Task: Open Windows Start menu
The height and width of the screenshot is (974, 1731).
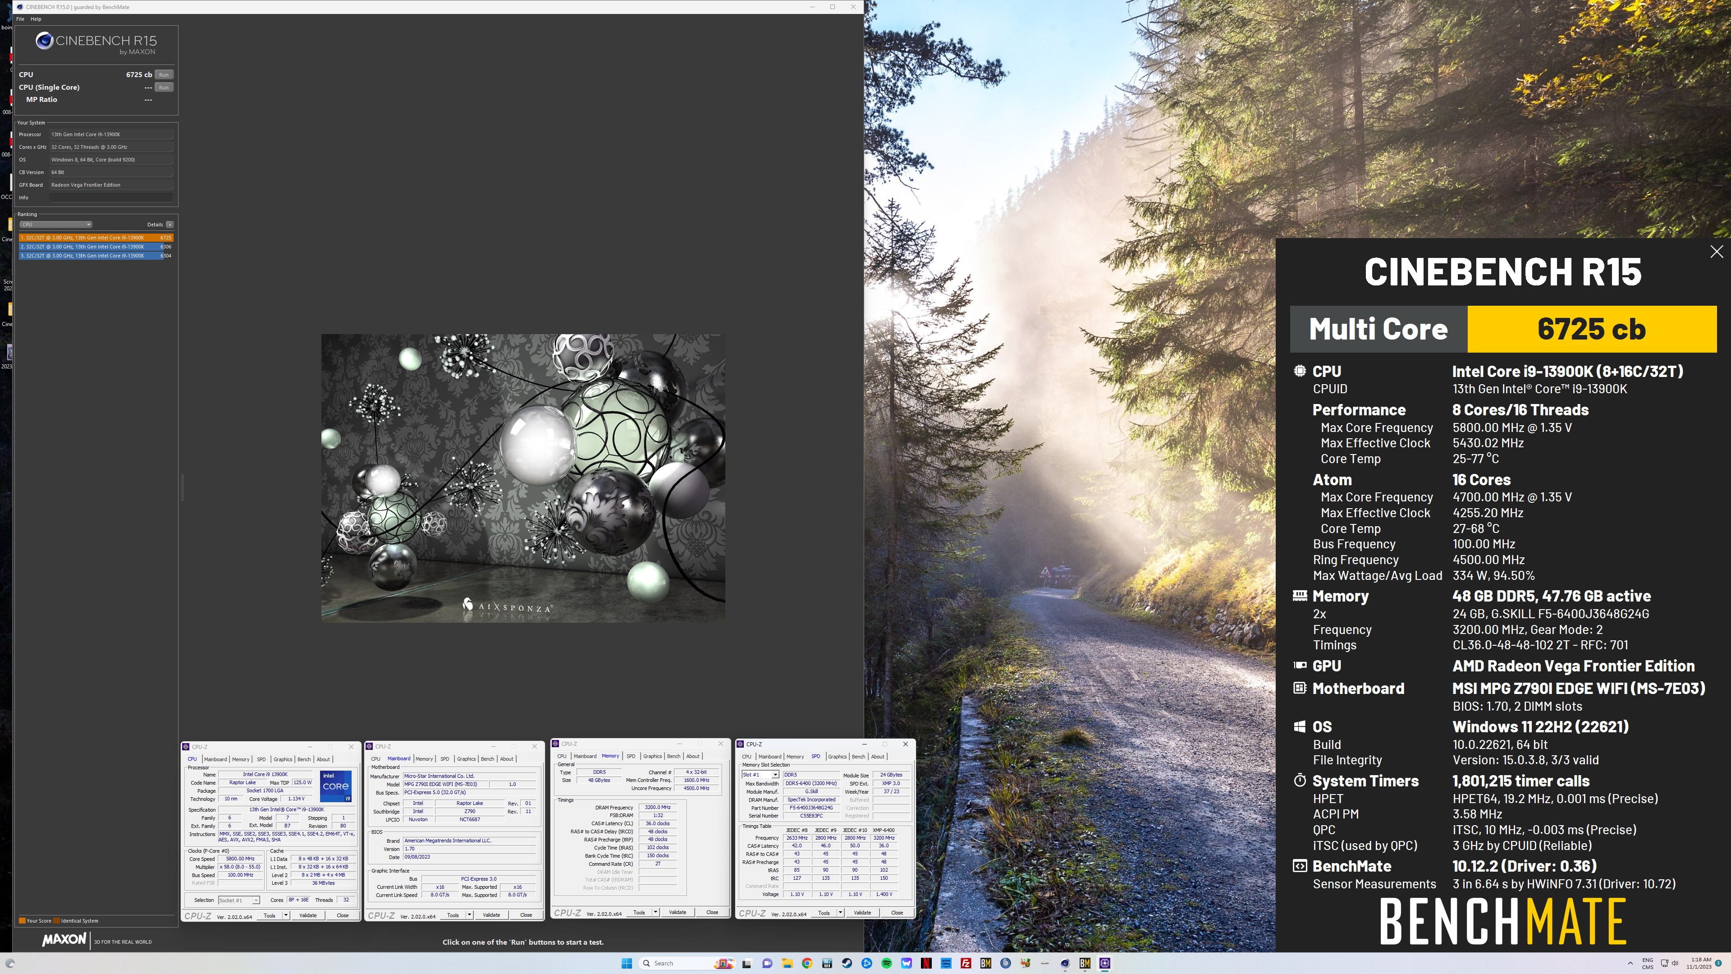Action: coord(626,963)
